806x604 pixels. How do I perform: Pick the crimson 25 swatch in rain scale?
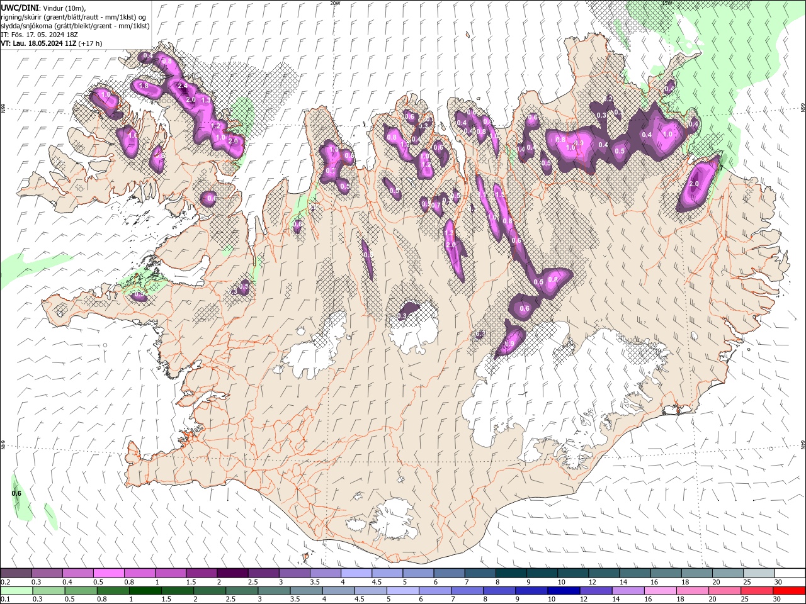pos(758,591)
